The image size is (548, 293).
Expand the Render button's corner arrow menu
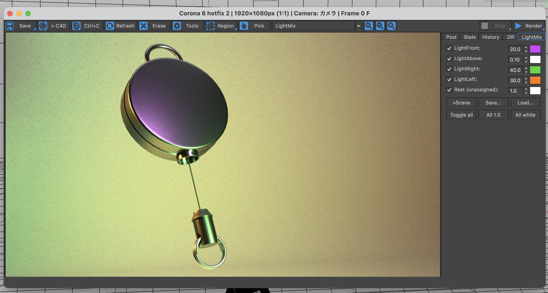[543, 28]
